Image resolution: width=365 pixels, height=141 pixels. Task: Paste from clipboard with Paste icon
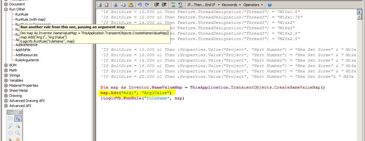click(130, 5)
